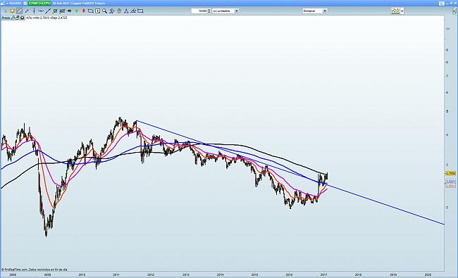The width and height of the screenshot is (458, 278).
Task: Click the 10000 units input field
Action: click(x=199, y=11)
